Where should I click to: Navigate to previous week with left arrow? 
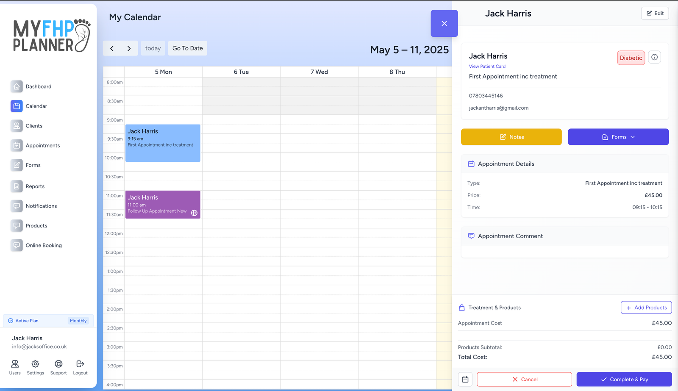(x=111, y=48)
